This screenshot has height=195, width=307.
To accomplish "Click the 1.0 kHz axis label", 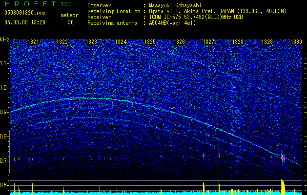I will pyautogui.click(x=4, y=88).
